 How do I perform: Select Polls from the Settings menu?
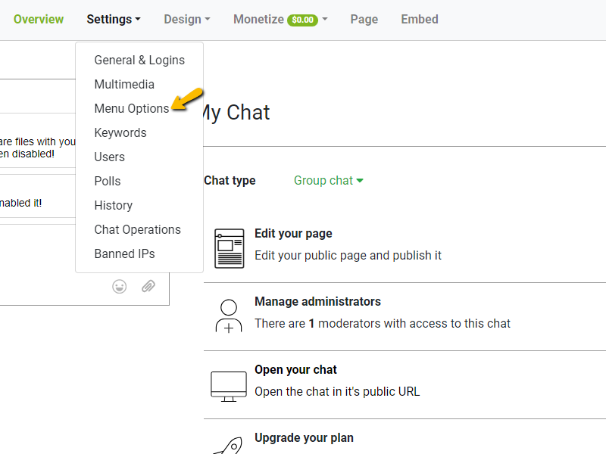tap(107, 181)
